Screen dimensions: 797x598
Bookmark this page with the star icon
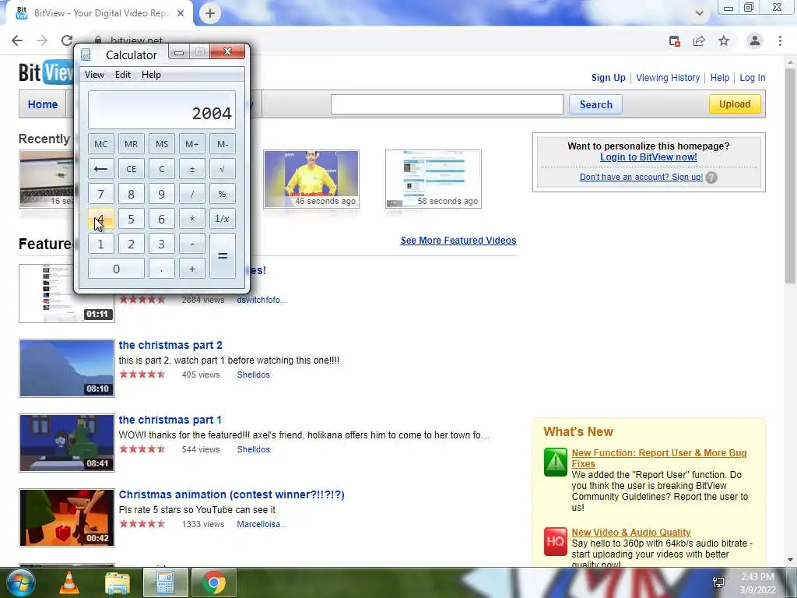[x=724, y=40]
